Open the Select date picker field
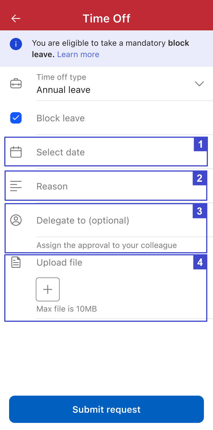Screen dimensions: 213x430 (x=106, y=152)
